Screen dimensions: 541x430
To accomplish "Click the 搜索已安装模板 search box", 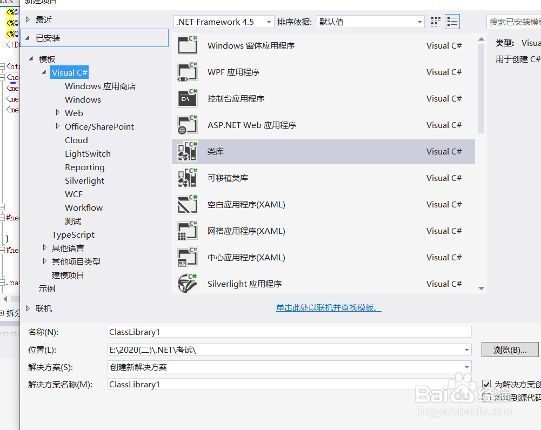I will click(514, 22).
